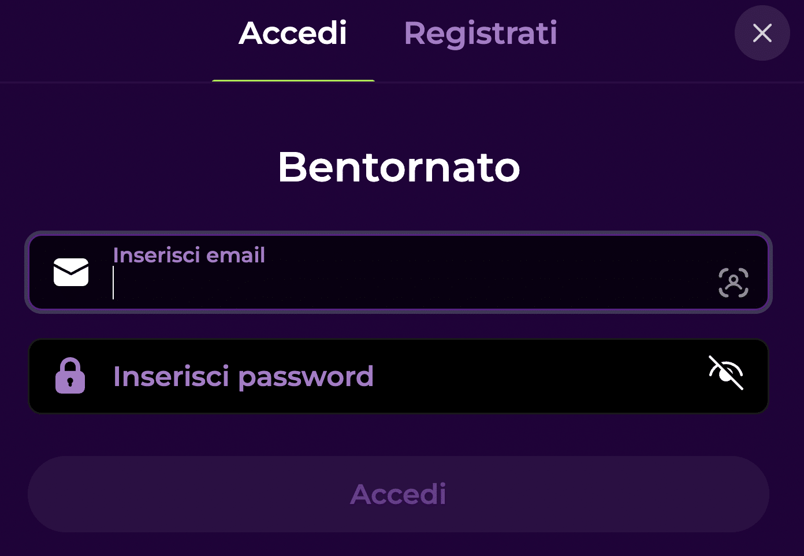Place caret at blinking cursor in email field
This screenshot has width=804, height=556.
click(x=114, y=283)
